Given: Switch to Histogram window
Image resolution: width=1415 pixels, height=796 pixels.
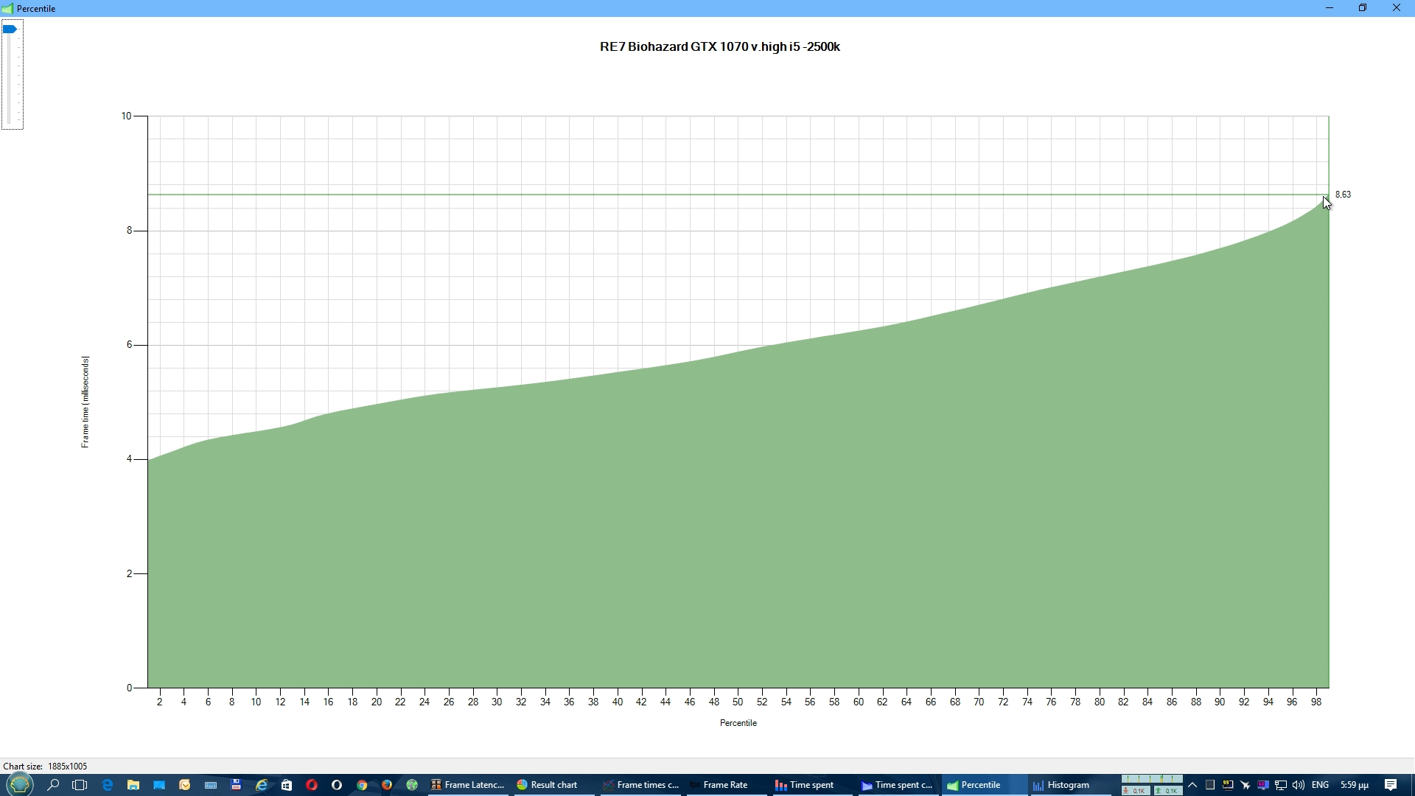Looking at the screenshot, I should click(1069, 785).
